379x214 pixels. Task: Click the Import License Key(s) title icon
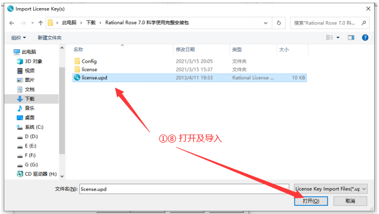click(10, 9)
